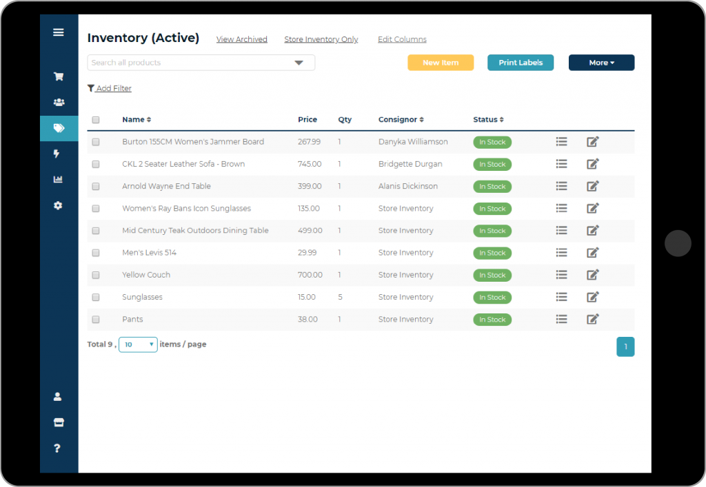
Task: Open the items per page dropdown
Action: pyautogui.click(x=138, y=344)
